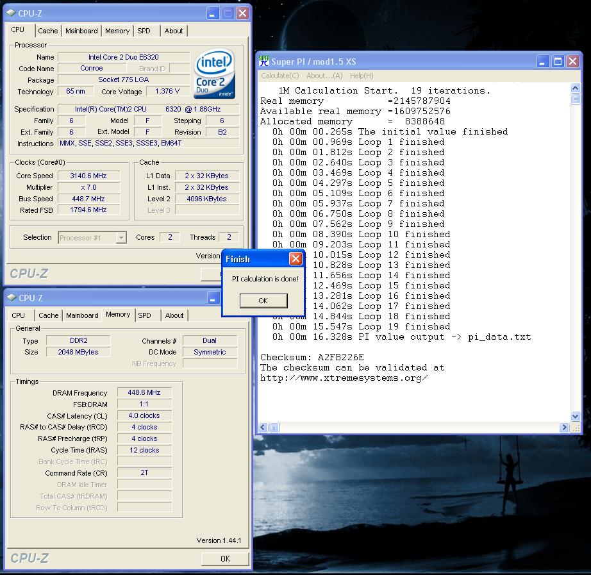
Task: Click the PI value output pi_data.txt line
Action: pos(401,337)
